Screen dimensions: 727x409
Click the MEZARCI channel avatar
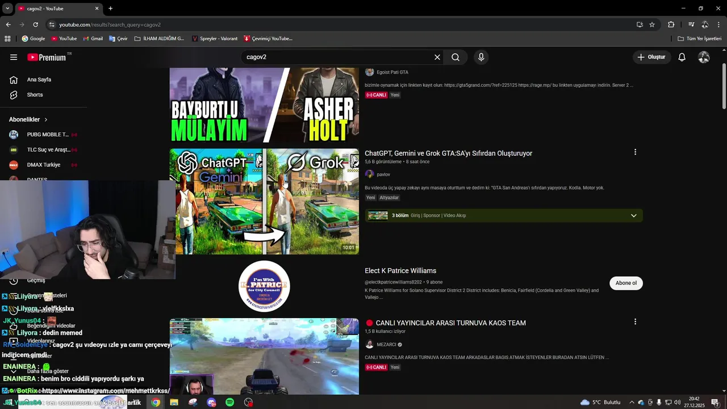(369, 344)
